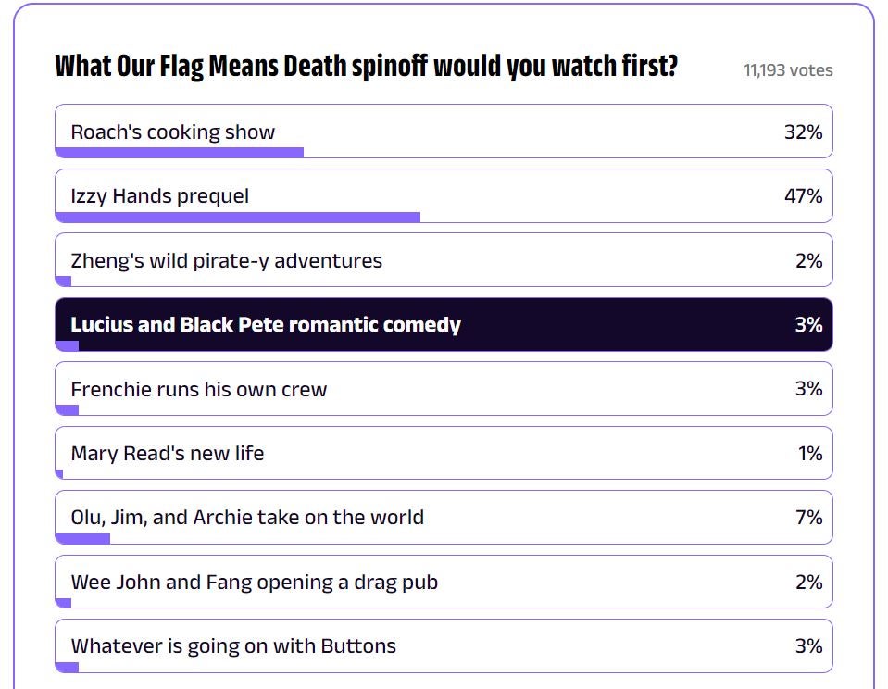Click the 47% result for Izzy Hands prequel
Image resolution: width=888 pixels, height=689 pixels.
click(806, 195)
